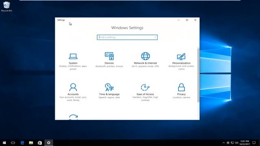This screenshot has width=260, height=146.
Task: Click the 'Windows Settings' heading
Action: (127, 28)
